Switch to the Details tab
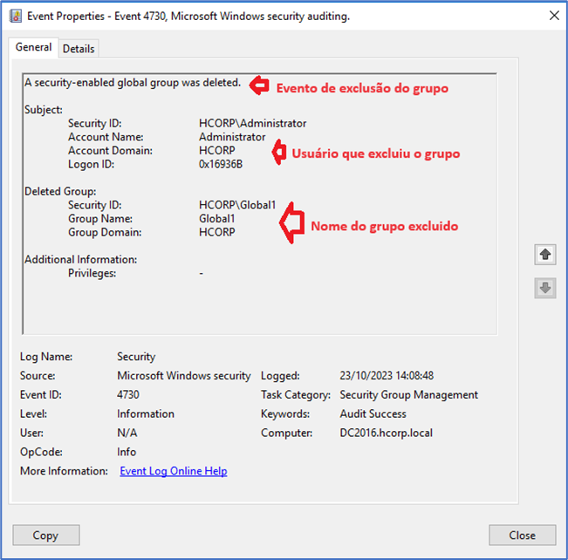Screen dimensions: 568x560 (x=79, y=49)
